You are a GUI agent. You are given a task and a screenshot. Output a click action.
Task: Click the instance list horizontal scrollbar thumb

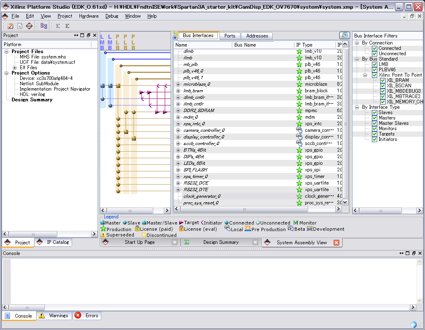point(244,209)
